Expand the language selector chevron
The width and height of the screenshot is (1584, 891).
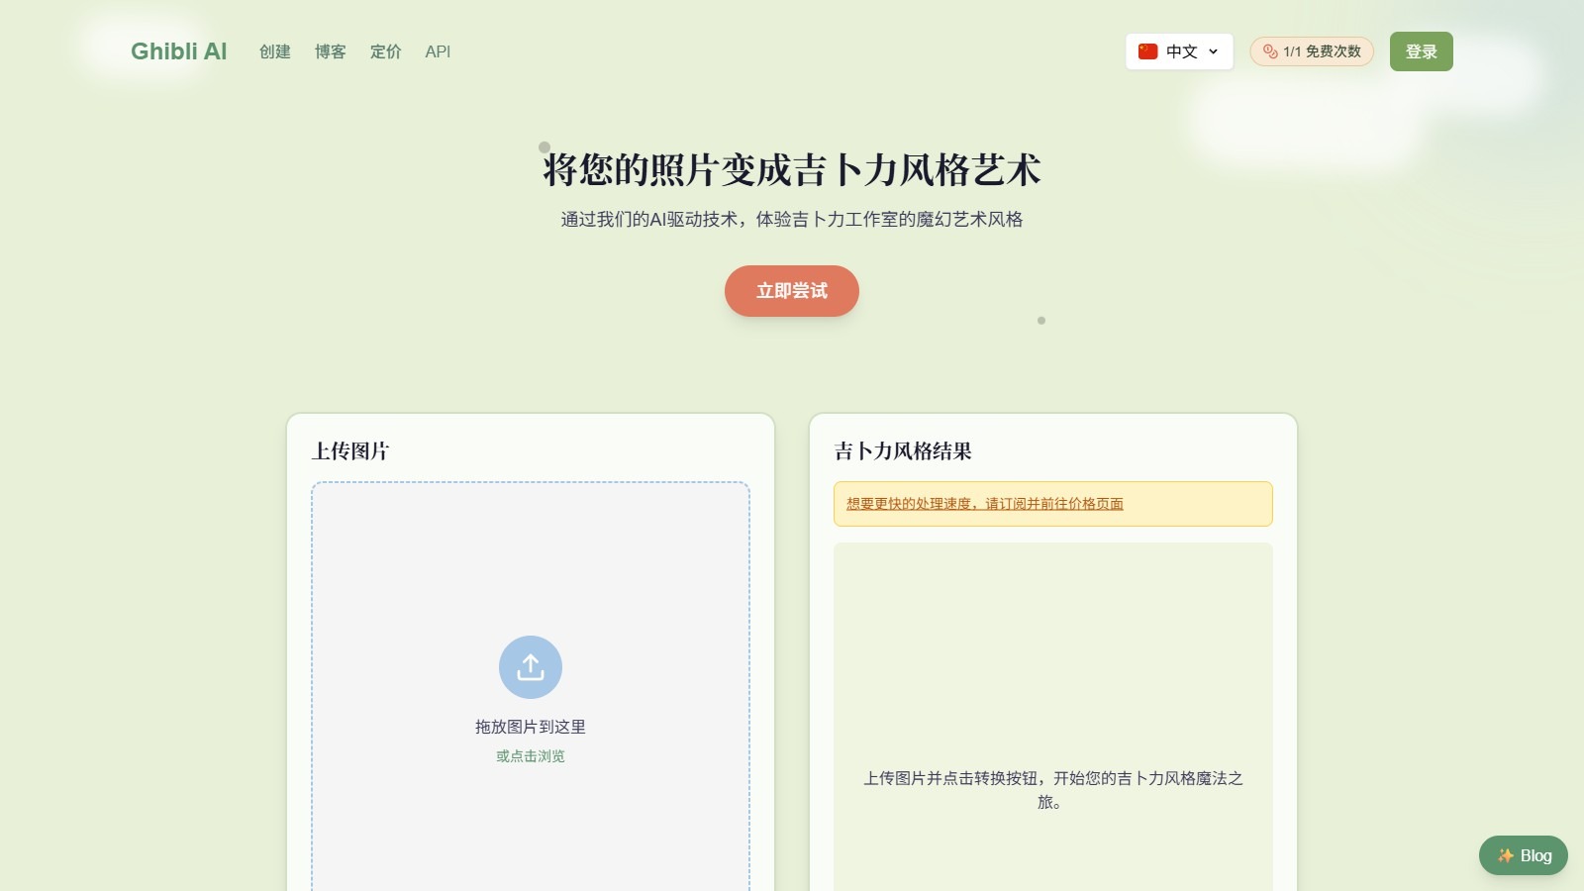(x=1213, y=51)
